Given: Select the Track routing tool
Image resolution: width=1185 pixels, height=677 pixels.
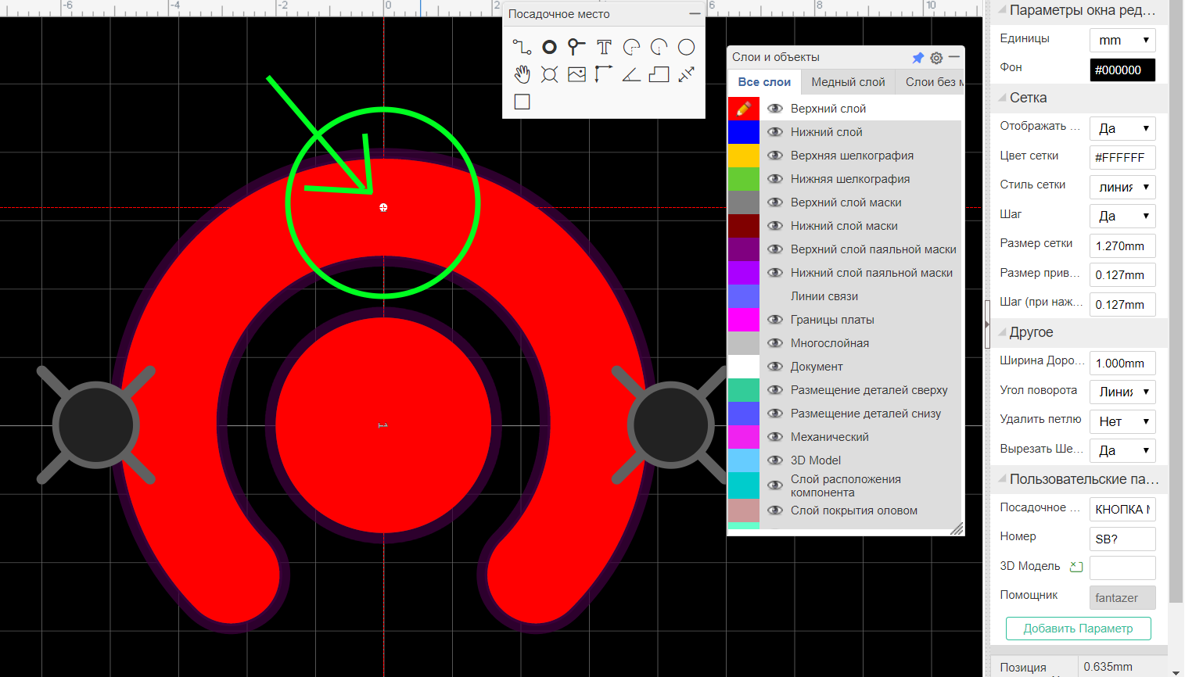Looking at the screenshot, I should pos(522,47).
